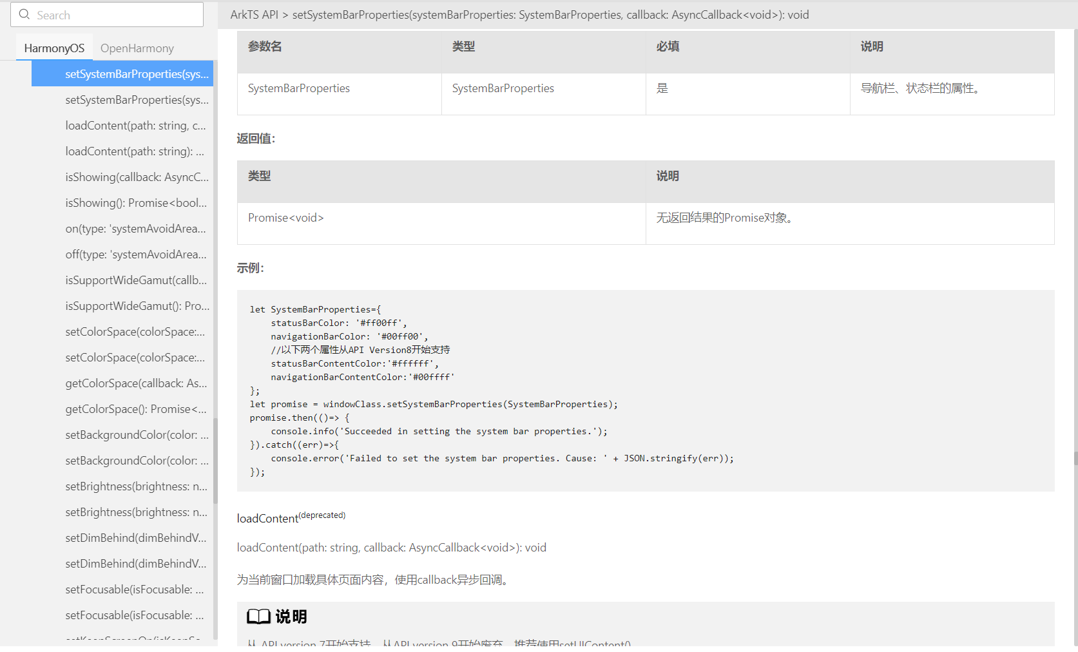Click the }).catch((err)=>{ code line

tap(294, 445)
